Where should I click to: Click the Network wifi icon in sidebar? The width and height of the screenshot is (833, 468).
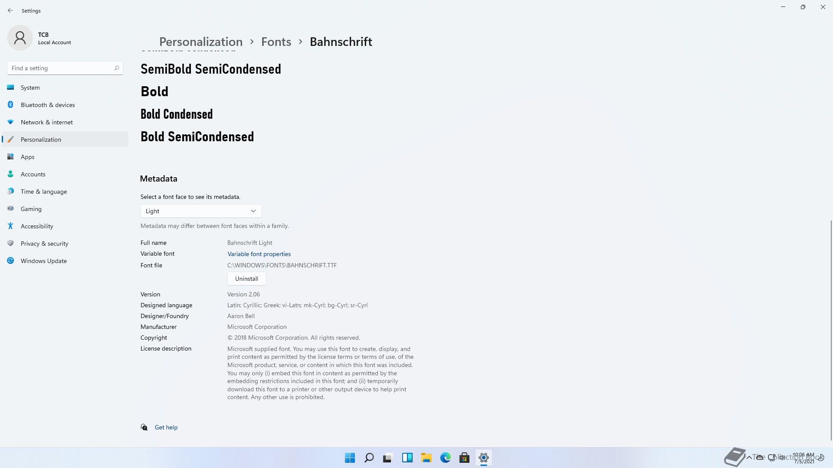coord(10,122)
